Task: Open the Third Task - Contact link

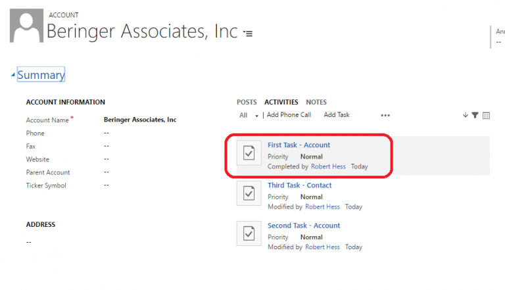Action: click(x=299, y=185)
